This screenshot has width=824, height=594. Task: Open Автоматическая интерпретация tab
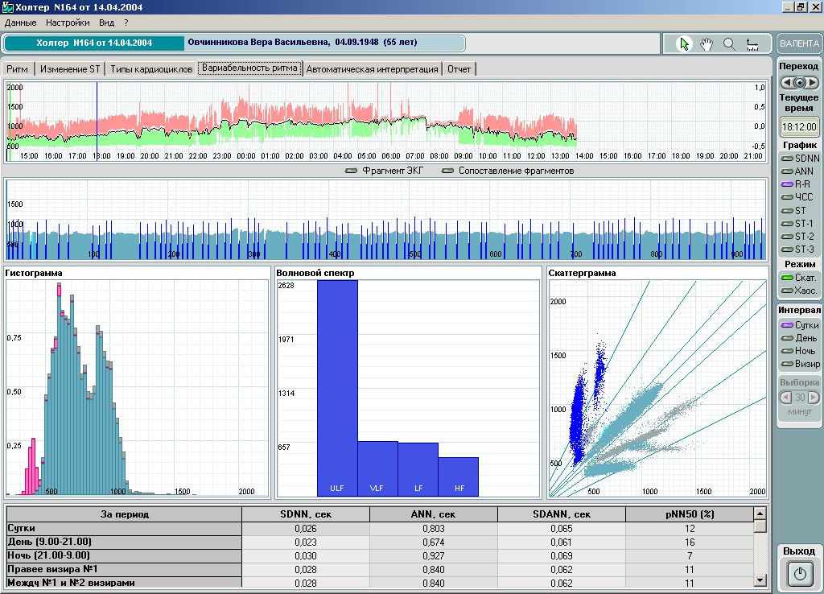tap(372, 69)
